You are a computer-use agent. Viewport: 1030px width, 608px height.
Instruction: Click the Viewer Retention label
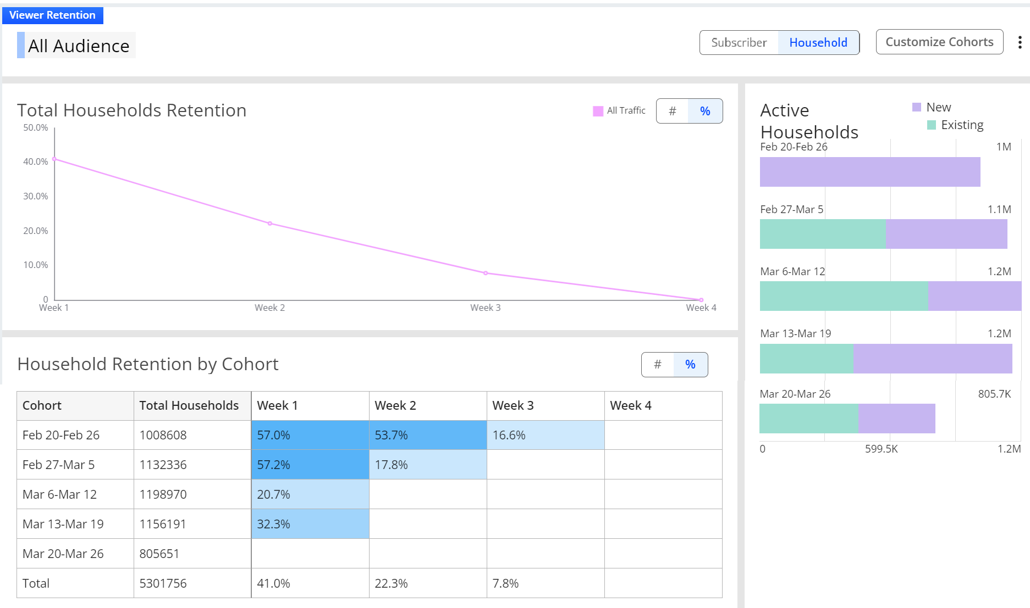(52, 15)
